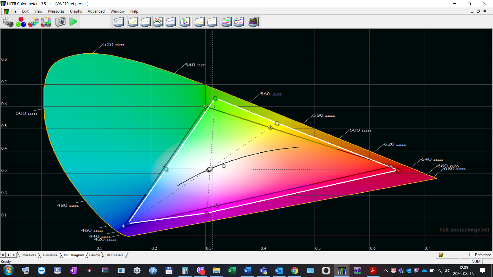This screenshot has width=493, height=277.
Task: Click the primary colors measurement icon
Action: pos(21,22)
